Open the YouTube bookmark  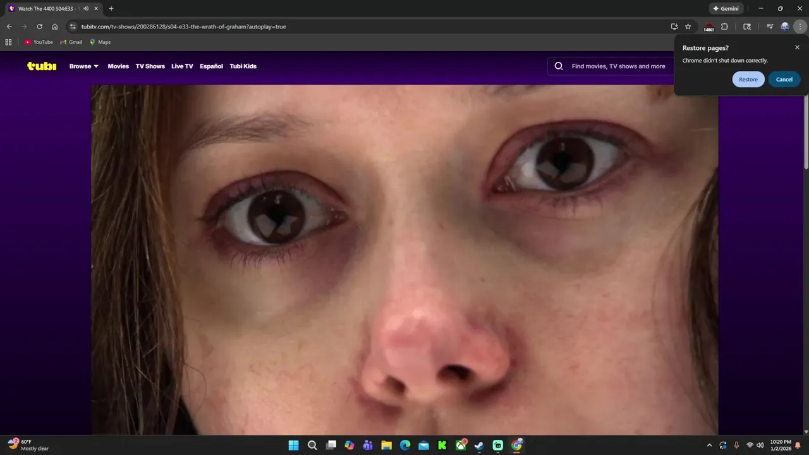tap(39, 42)
